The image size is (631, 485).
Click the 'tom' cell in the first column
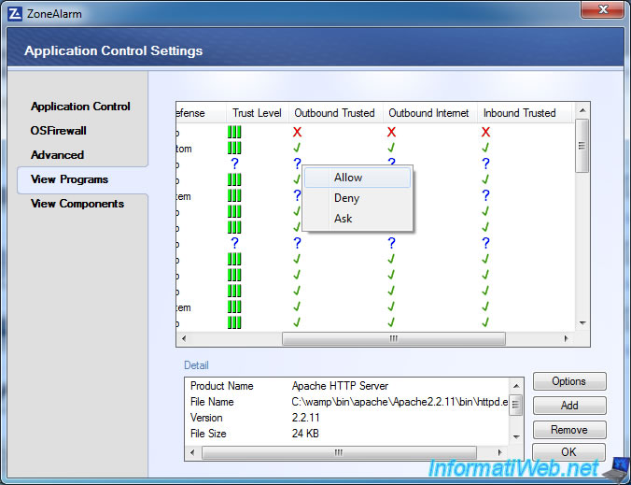click(x=184, y=149)
